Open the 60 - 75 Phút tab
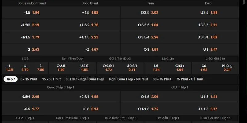This screenshot has width=247, height=123. [x=162, y=79]
